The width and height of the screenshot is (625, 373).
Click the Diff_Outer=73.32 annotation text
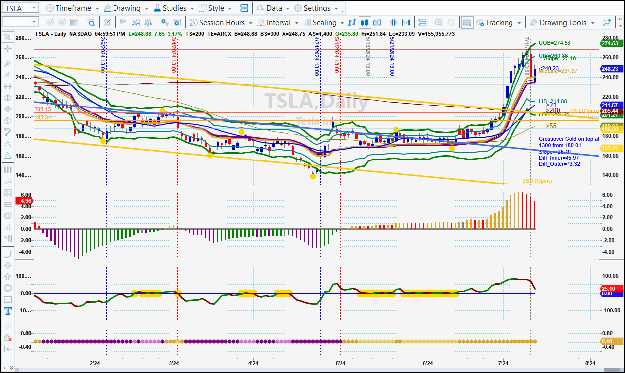(560, 164)
